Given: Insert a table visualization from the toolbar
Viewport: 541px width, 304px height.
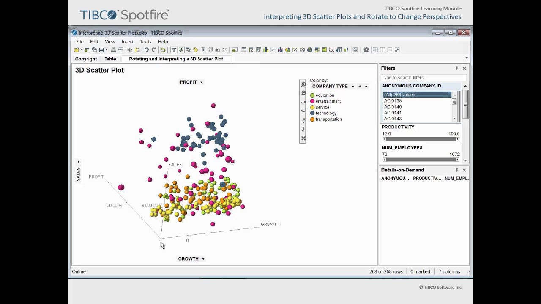Looking at the screenshot, I should point(244,50).
